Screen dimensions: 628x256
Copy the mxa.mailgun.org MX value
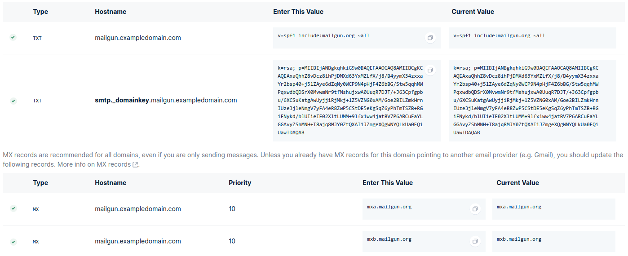[x=475, y=209]
